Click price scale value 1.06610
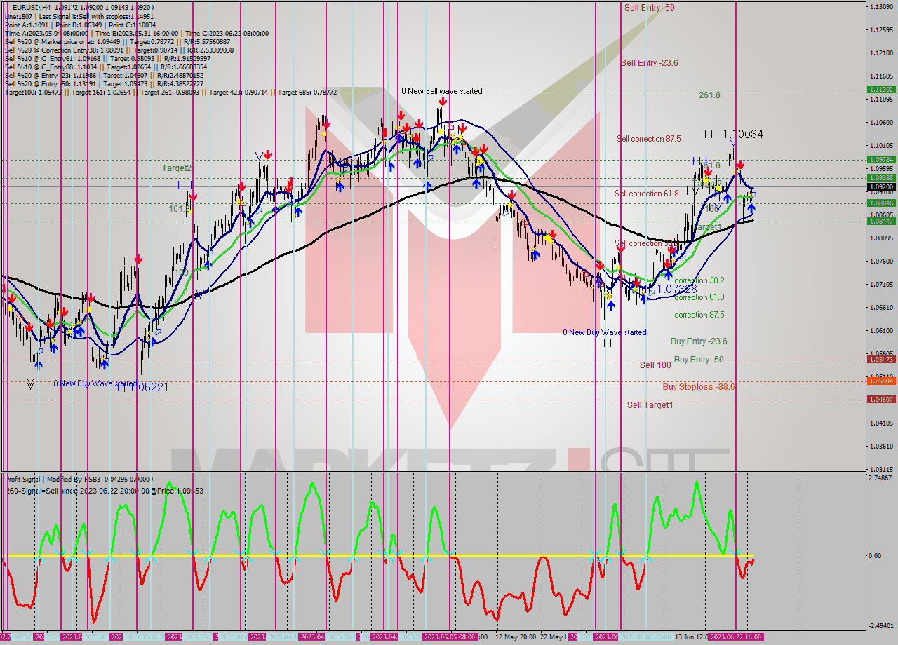898x645 pixels. click(881, 307)
